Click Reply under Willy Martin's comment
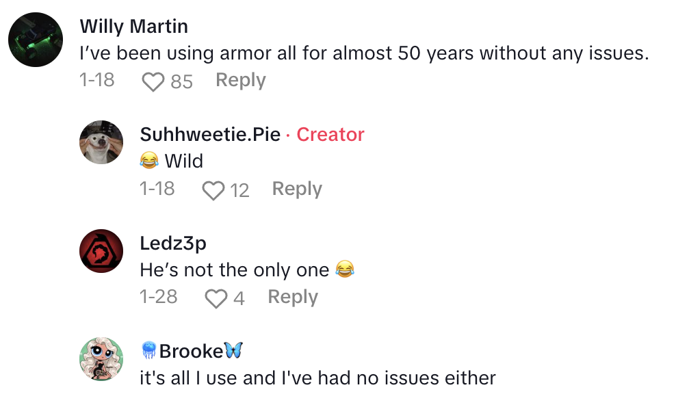 [x=240, y=80]
